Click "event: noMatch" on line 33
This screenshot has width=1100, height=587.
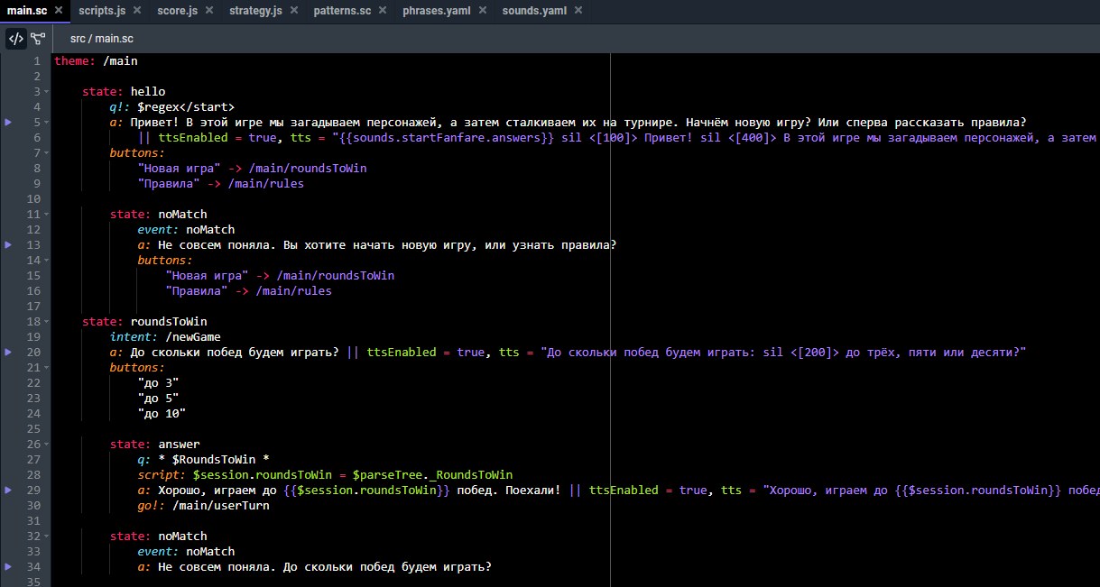click(186, 552)
